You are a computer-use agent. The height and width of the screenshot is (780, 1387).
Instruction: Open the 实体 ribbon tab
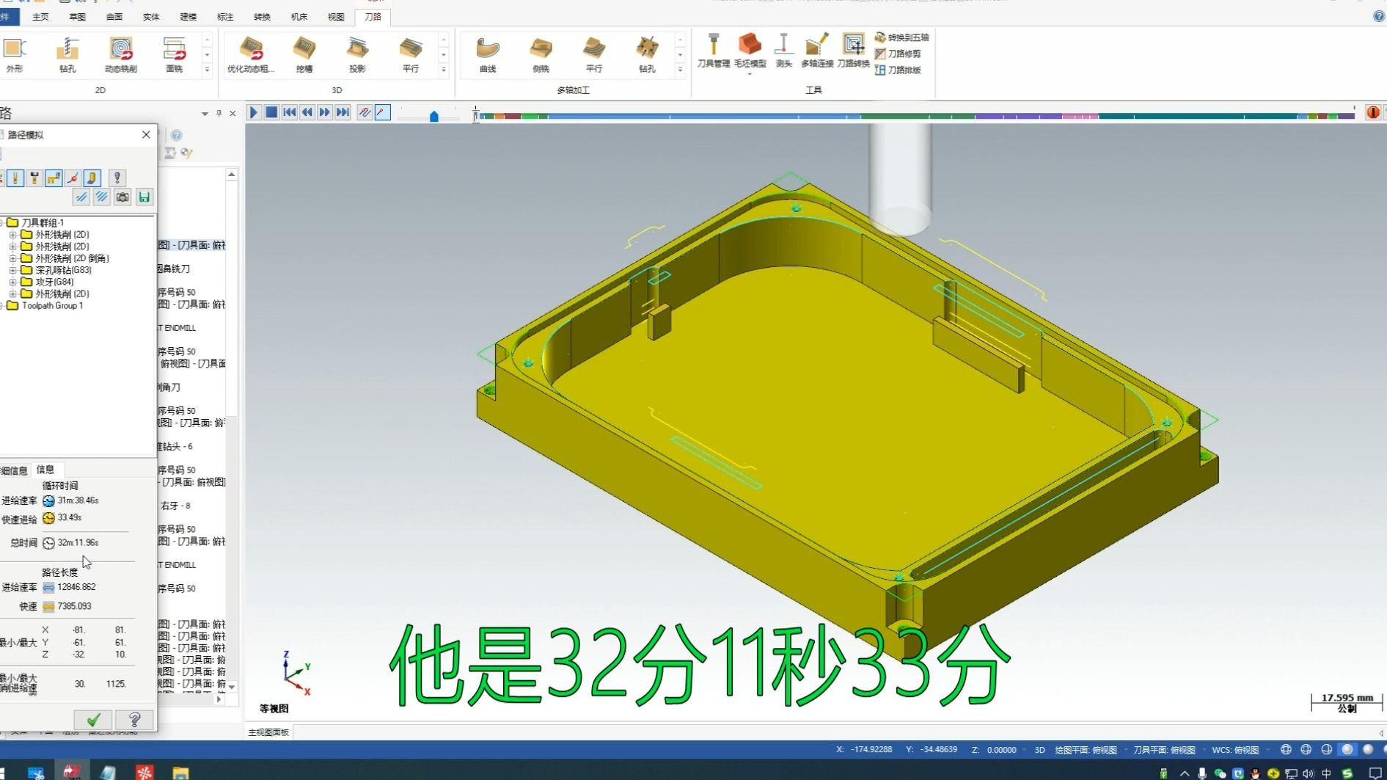(x=151, y=16)
